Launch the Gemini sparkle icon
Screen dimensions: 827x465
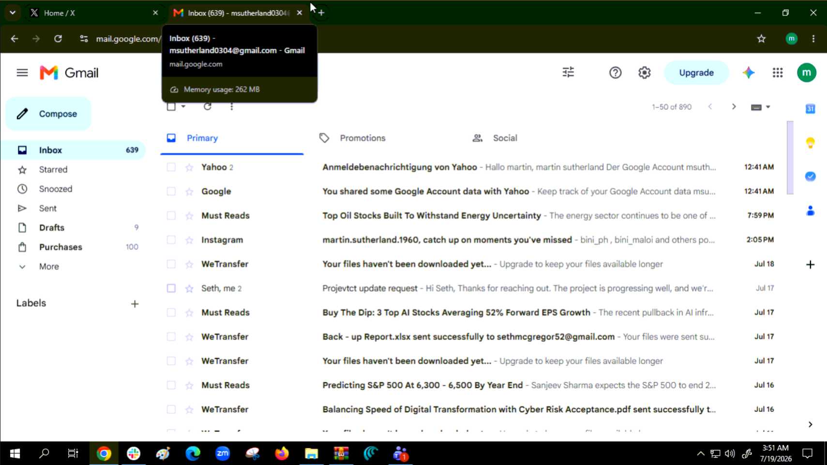[748, 73]
